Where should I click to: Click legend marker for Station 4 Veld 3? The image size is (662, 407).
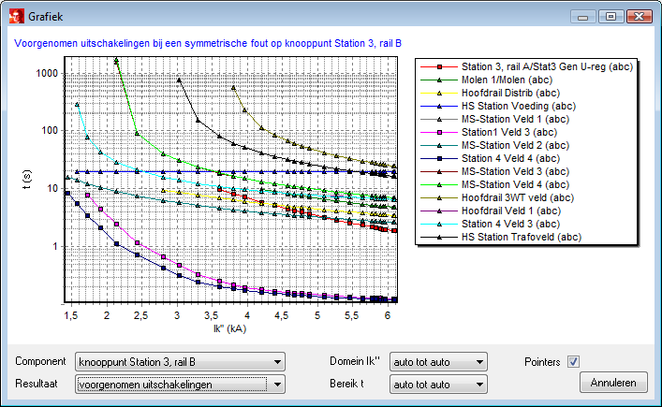(438, 224)
